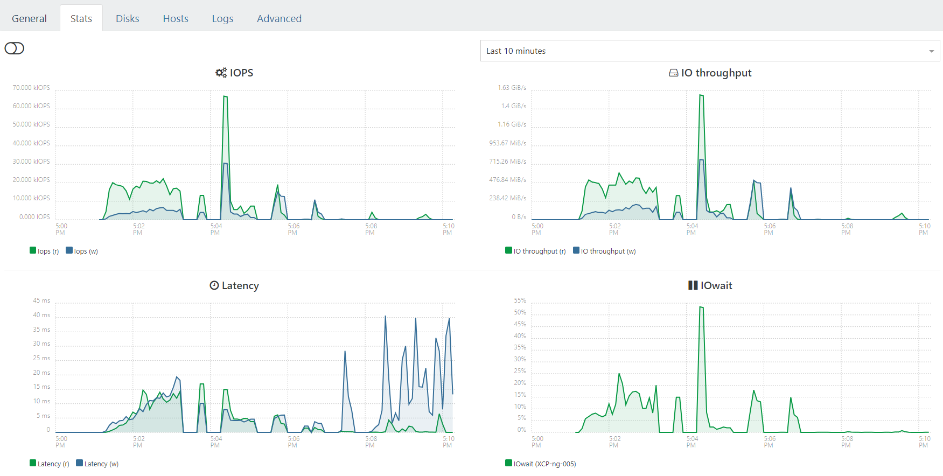Click the IO throughput chart title
Screen dimensions: 943x476
pyautogui.click(x=716, y=73)
